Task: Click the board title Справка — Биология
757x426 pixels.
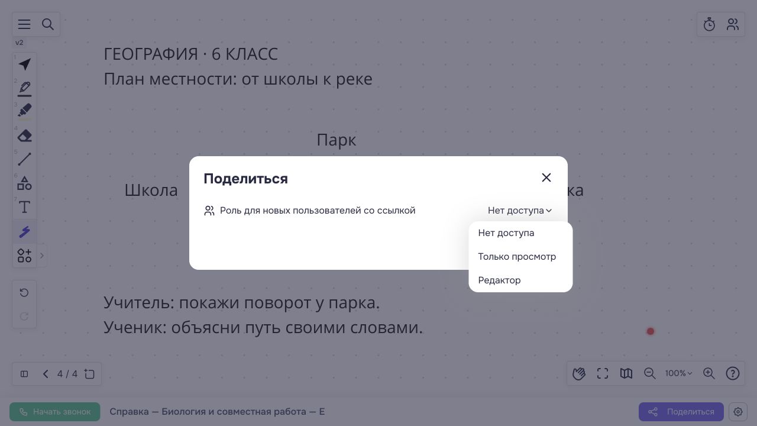Action: [217, 412]
